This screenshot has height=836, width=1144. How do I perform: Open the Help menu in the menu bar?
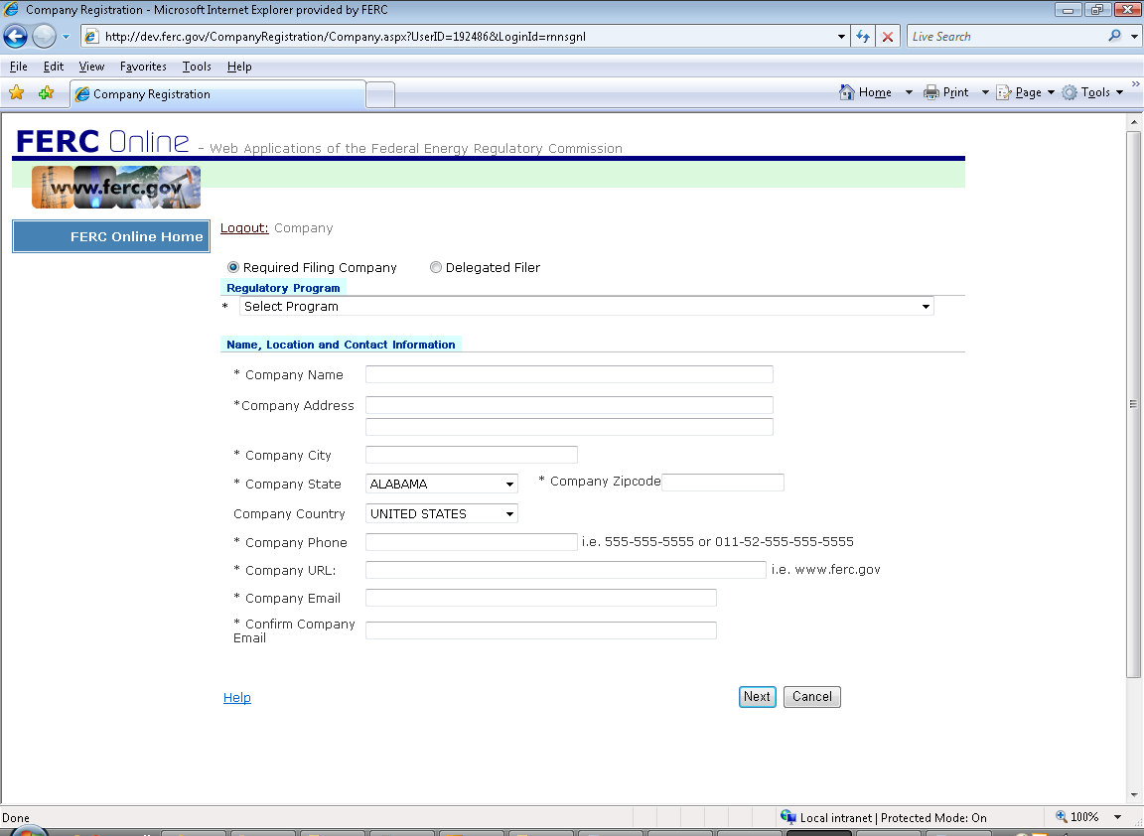[239, 67]
